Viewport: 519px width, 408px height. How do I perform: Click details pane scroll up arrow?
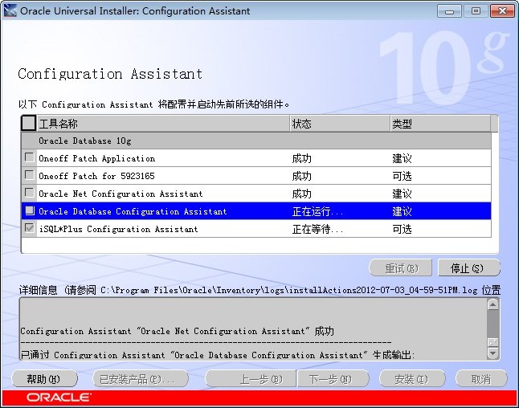pos(492,304)
